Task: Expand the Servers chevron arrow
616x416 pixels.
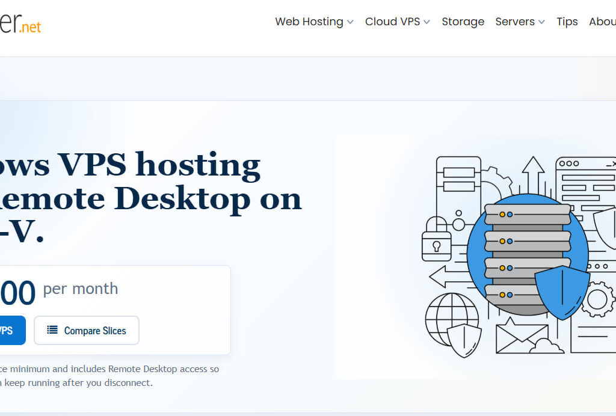Action: [x=542, y=22]
